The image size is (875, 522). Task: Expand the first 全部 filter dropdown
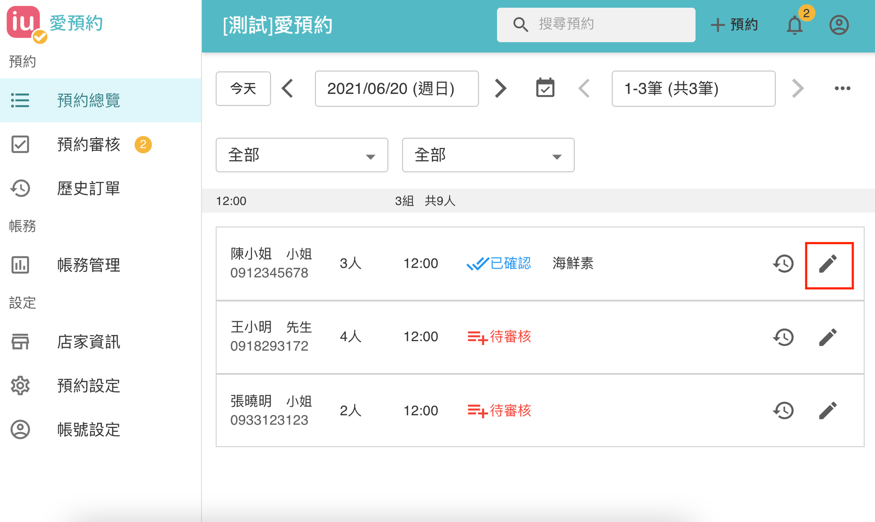coord(302,155)
